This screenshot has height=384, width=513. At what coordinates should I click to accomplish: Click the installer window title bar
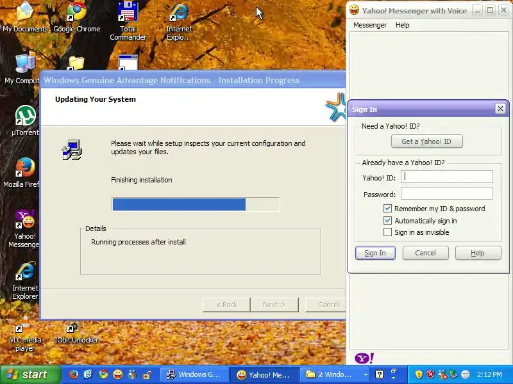pos(192,80)
